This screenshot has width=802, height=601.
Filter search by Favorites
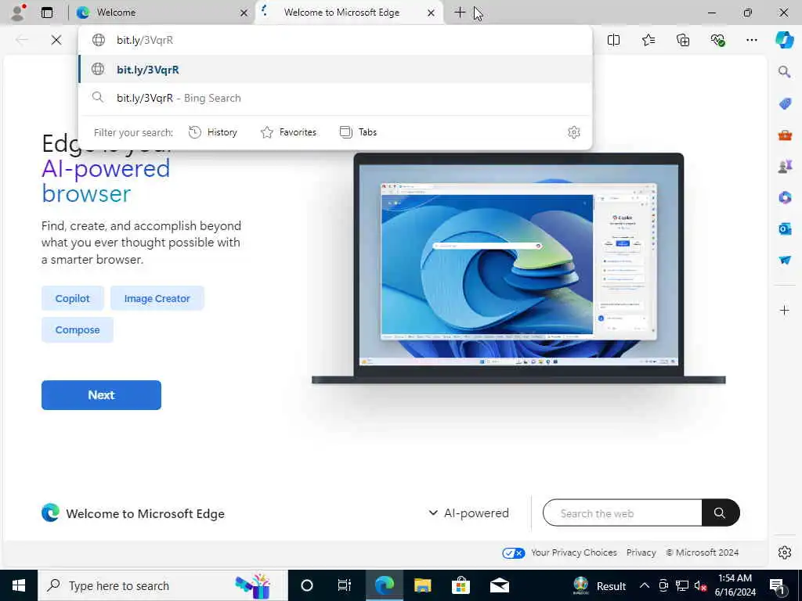[288, 132]
